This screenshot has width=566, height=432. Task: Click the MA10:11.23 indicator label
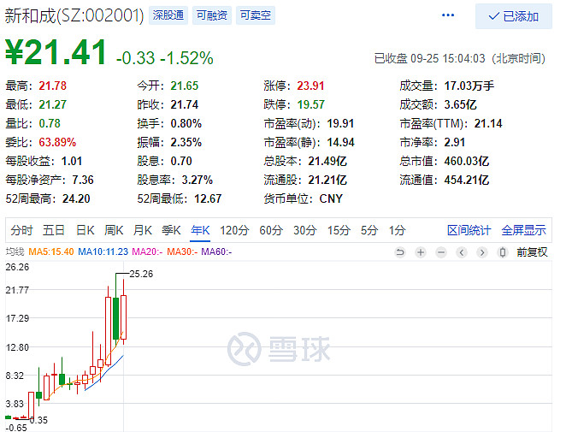coord(103,252)
